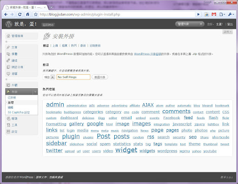Click the 'youtube' tag link

tap(210, 151)
